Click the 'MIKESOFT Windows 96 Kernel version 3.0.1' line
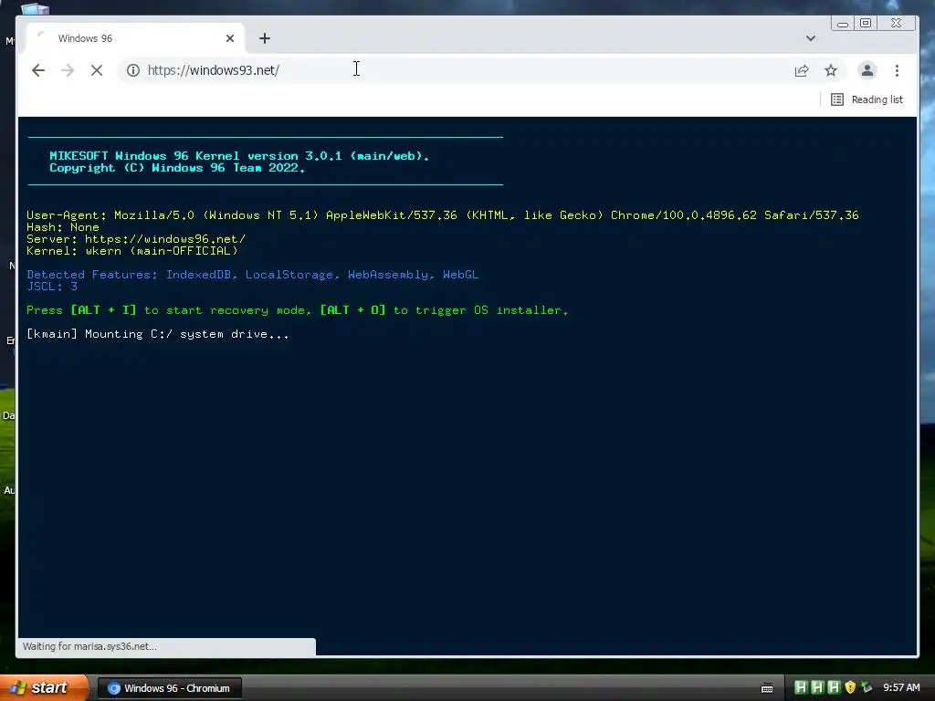 click(x=239, y=155)
